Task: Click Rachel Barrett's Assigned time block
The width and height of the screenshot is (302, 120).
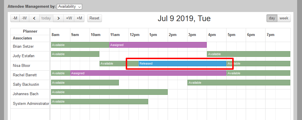Action: [x=148, y=73]
